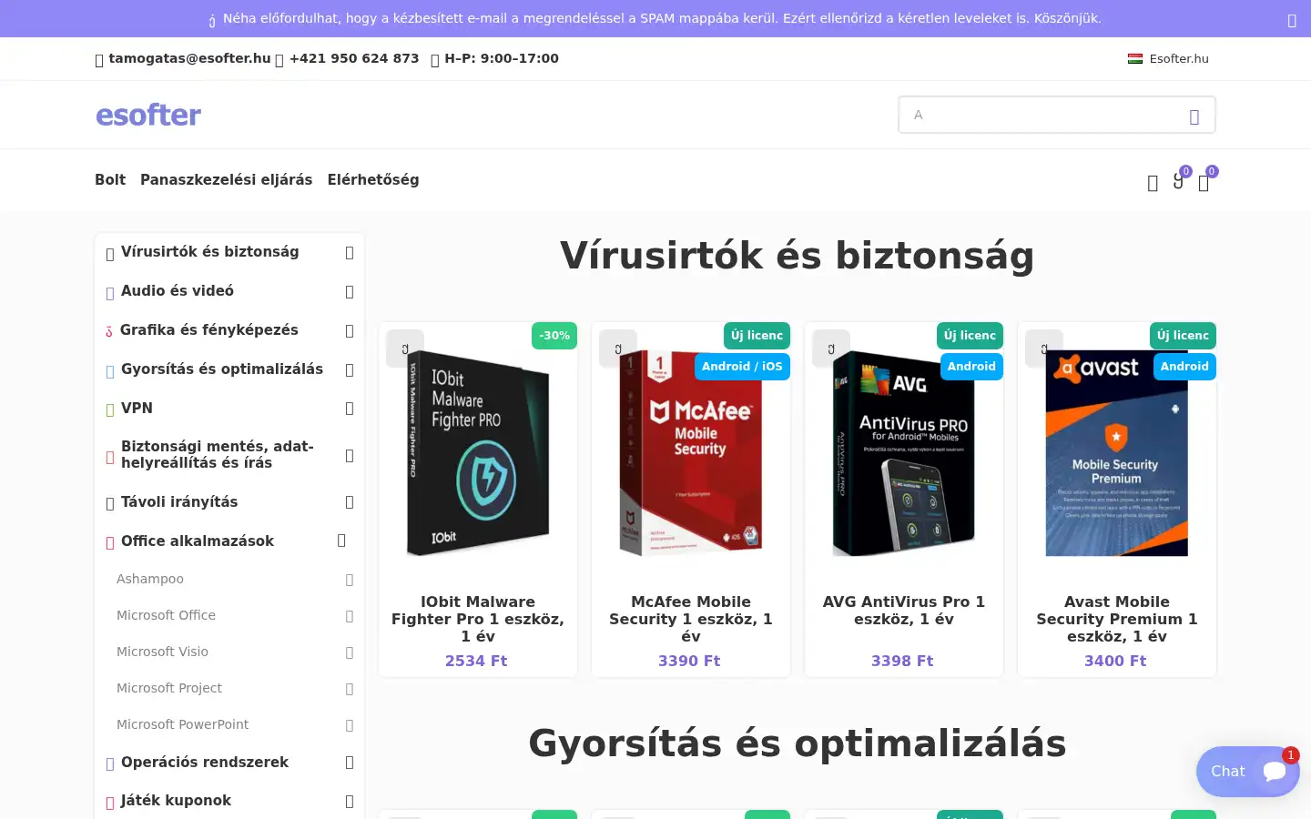1311x819 pixels.
Task: Close the purple SPAM notice banner
Action: click(x=1291, y=20)
